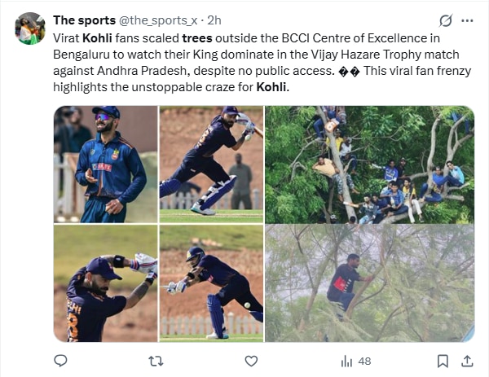
Task: Open photo of Kohli smiling in sunglasses
Action: point(105,164)
